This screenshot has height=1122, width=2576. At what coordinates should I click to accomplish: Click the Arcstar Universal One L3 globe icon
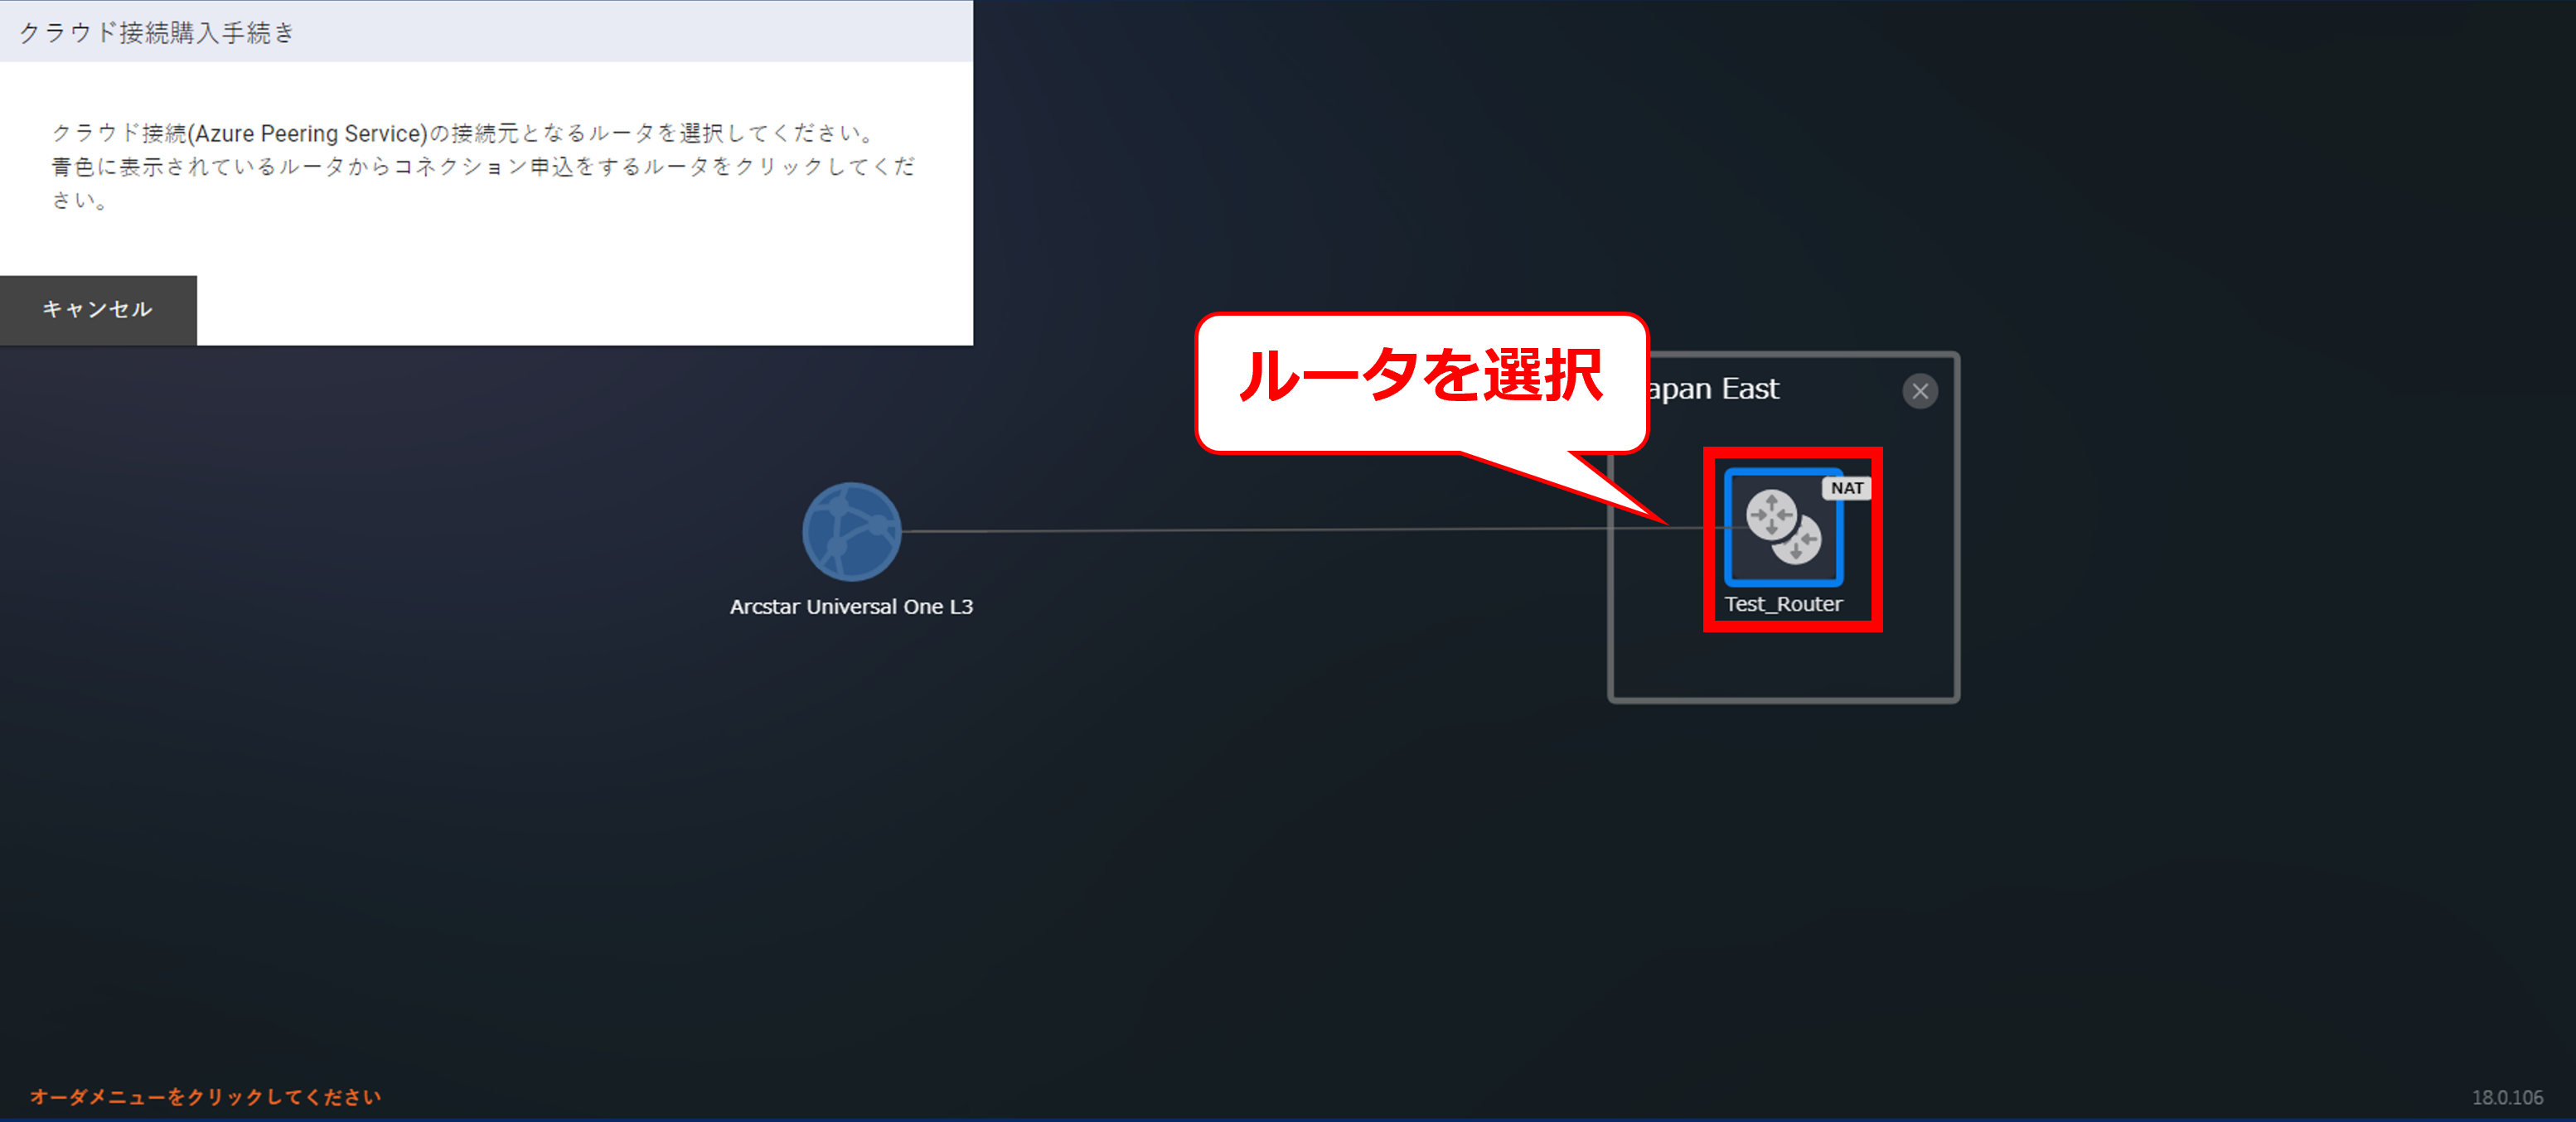851,531
